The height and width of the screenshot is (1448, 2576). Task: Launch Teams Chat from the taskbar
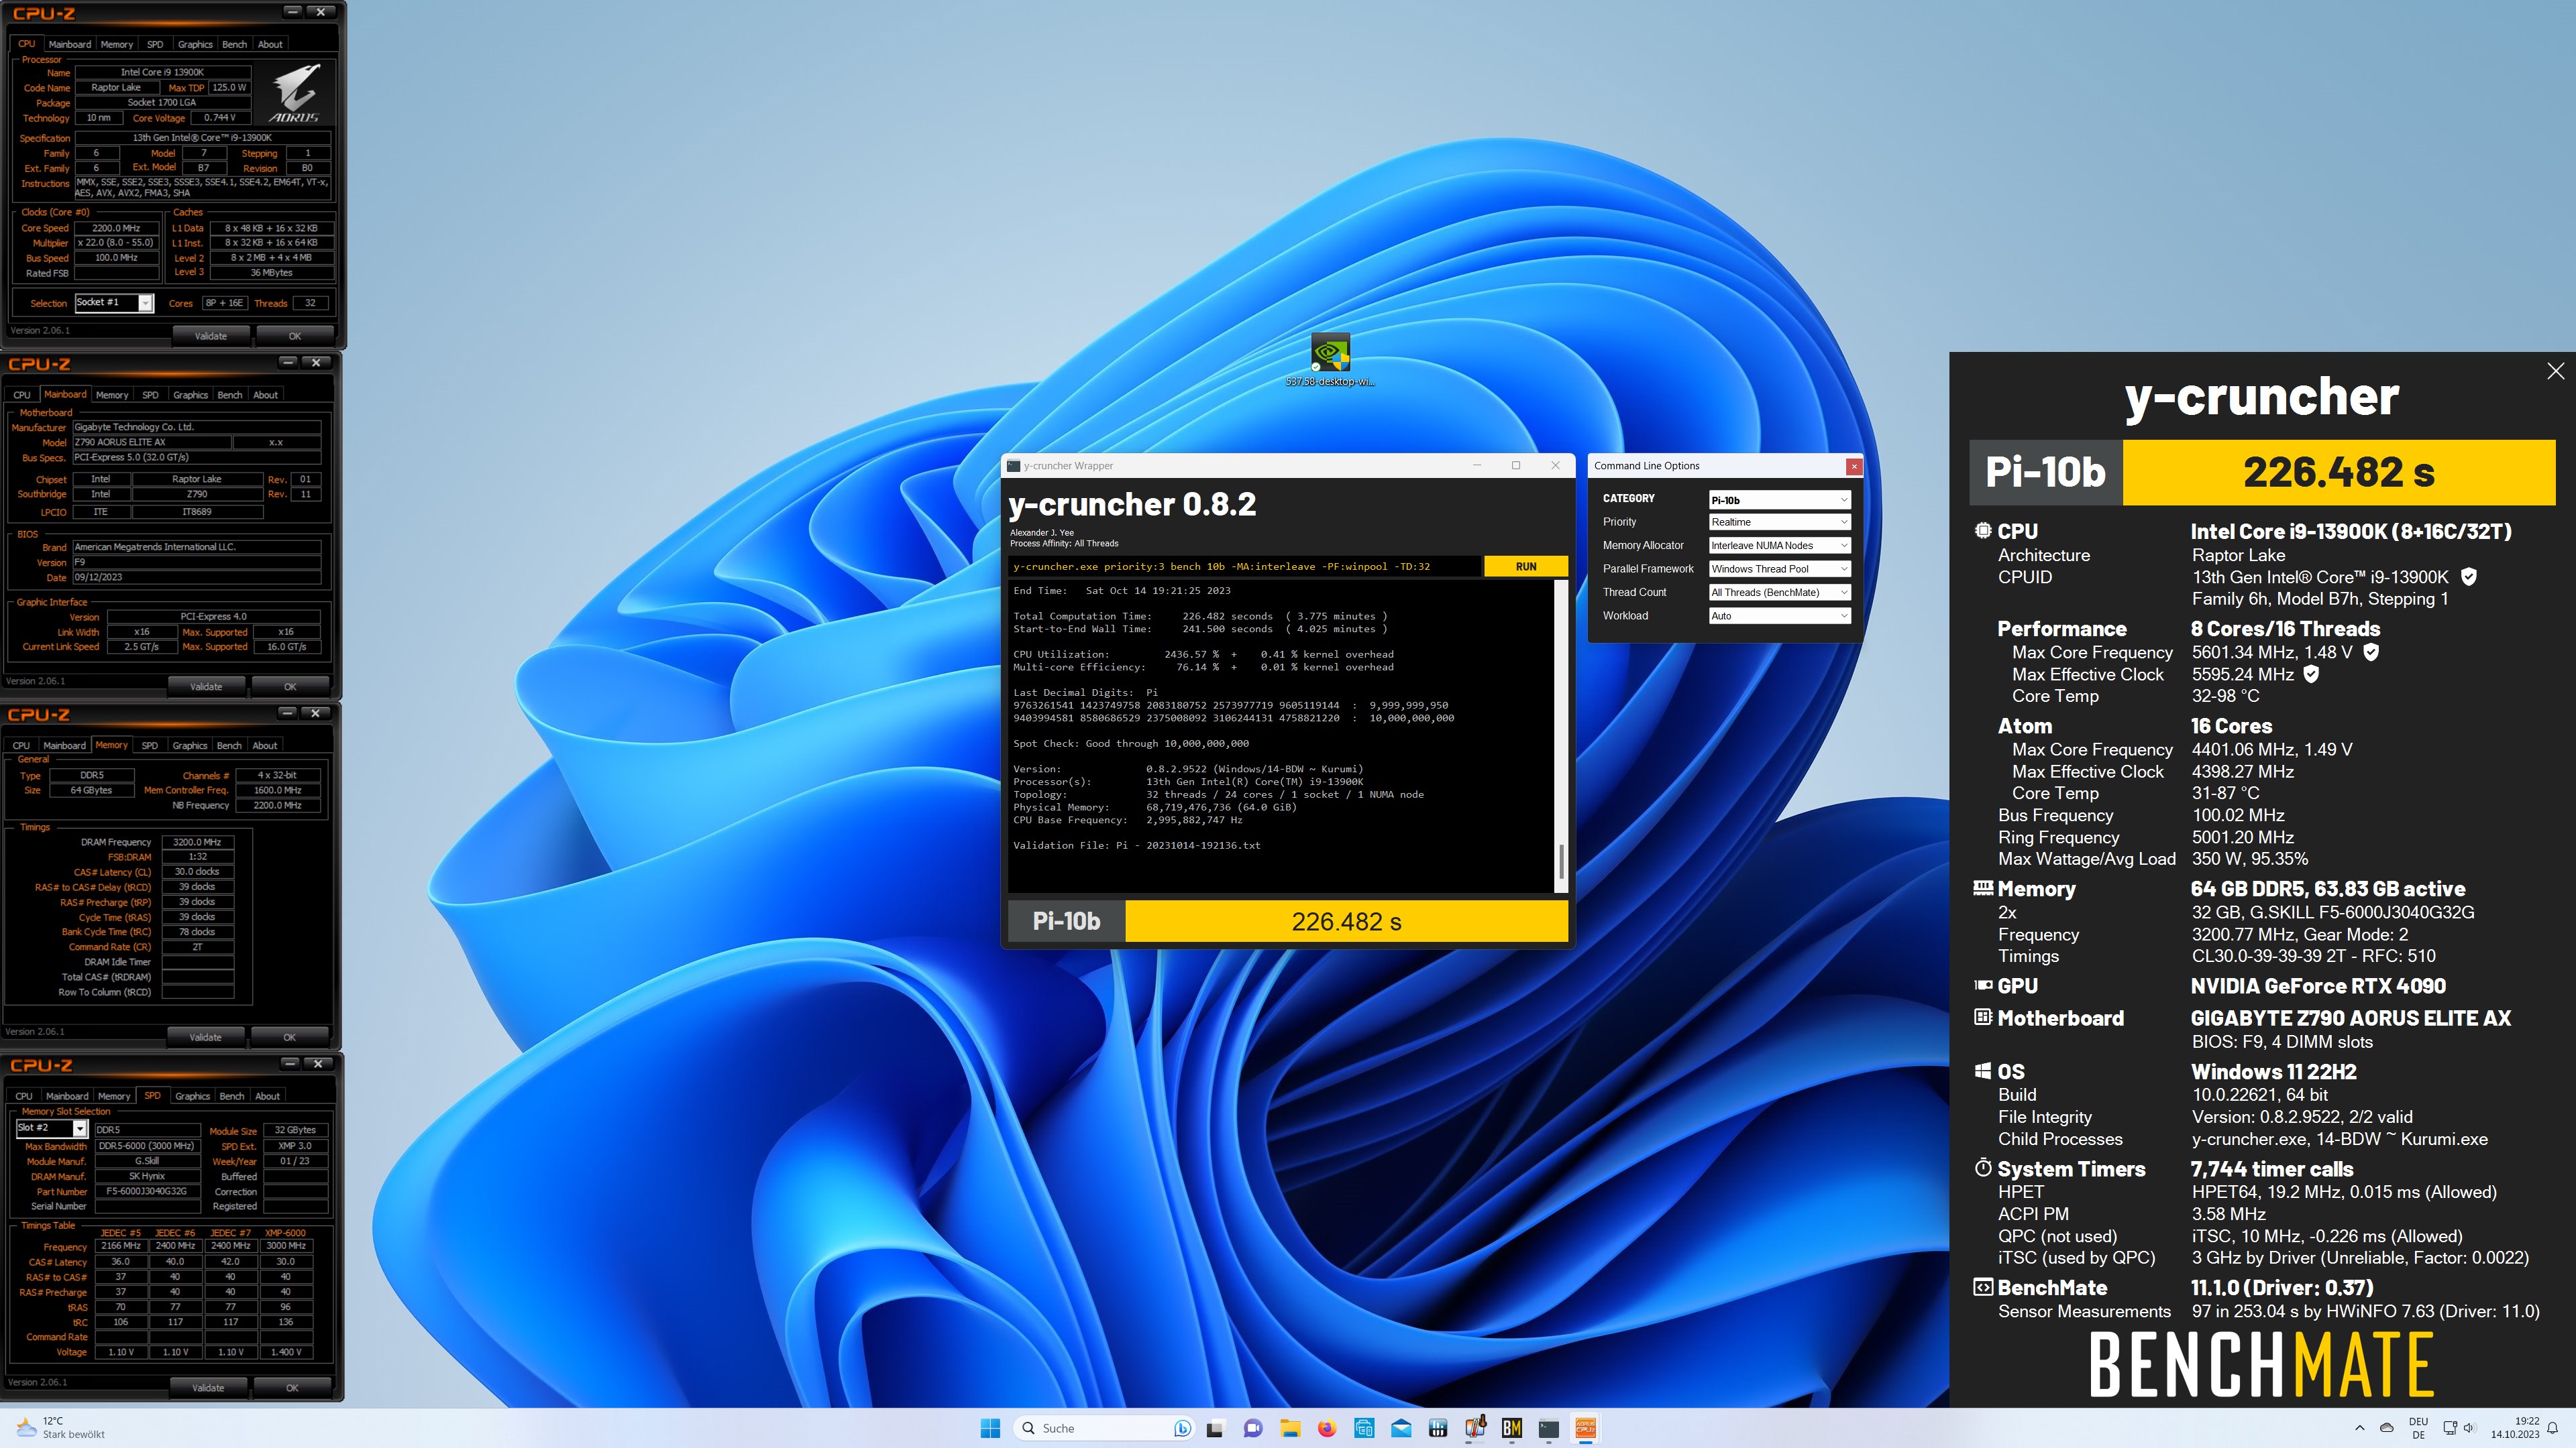(x=1252, y=1428)
